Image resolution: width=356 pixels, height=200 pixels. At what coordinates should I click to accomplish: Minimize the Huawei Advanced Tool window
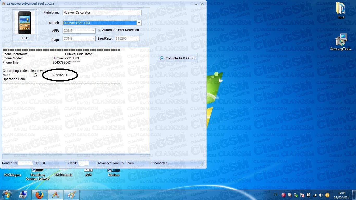tap(196, 3)
